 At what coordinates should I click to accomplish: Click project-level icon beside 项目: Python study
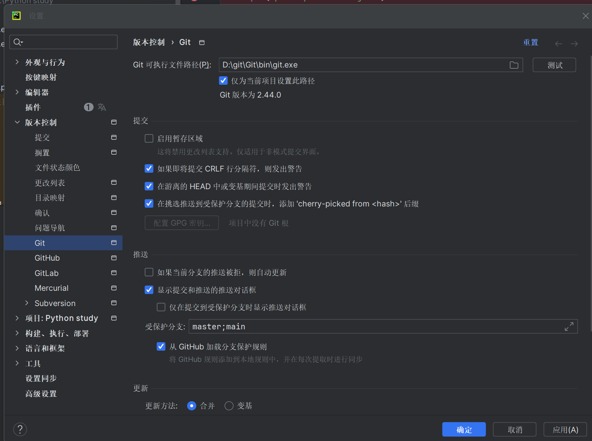pos(114,318)
